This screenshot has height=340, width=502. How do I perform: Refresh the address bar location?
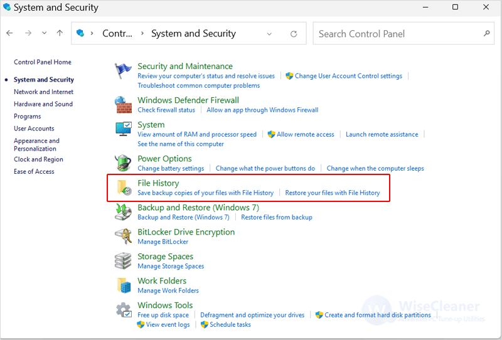(x=294, y=34)
